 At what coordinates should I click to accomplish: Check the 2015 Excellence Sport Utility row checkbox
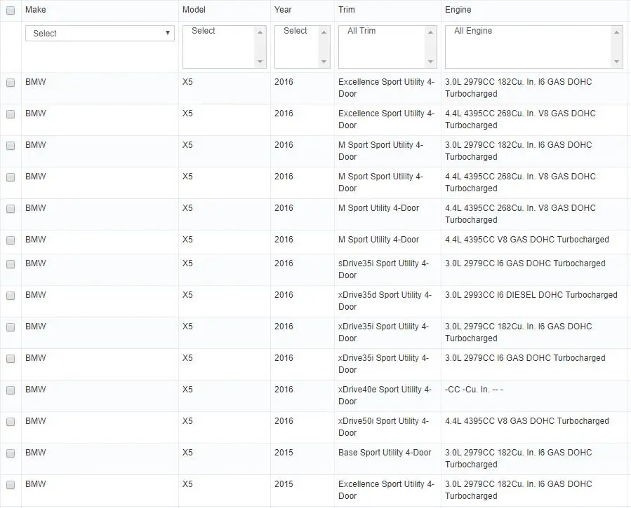click(11, 485)
